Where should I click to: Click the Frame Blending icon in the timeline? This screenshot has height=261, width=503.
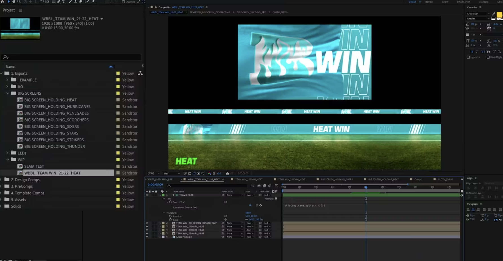click(x=264, y=186)
